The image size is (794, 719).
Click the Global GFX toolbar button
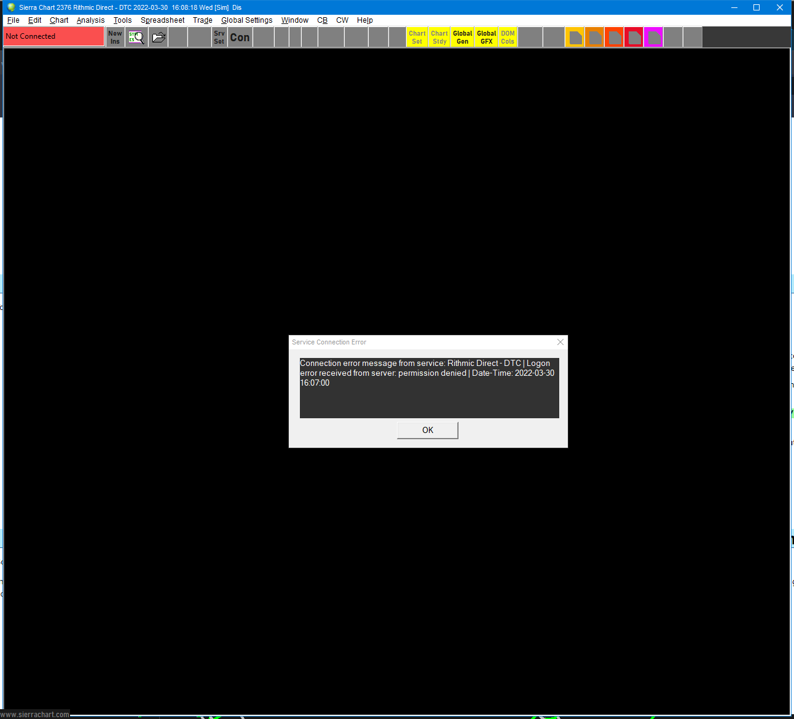[x=486, y=37]
